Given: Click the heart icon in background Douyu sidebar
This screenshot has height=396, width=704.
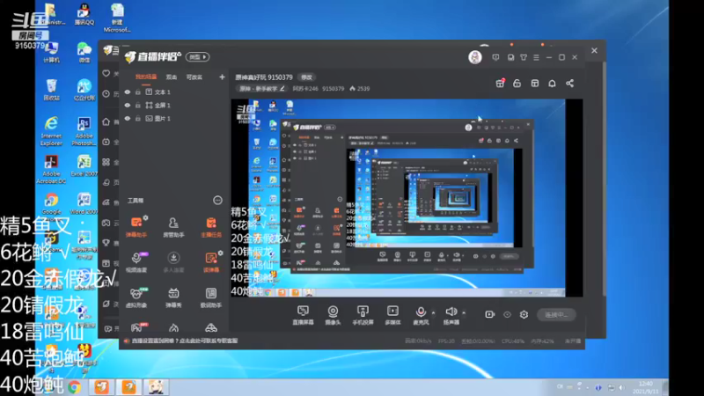Looking at the screenshot, I should point(106,73).
